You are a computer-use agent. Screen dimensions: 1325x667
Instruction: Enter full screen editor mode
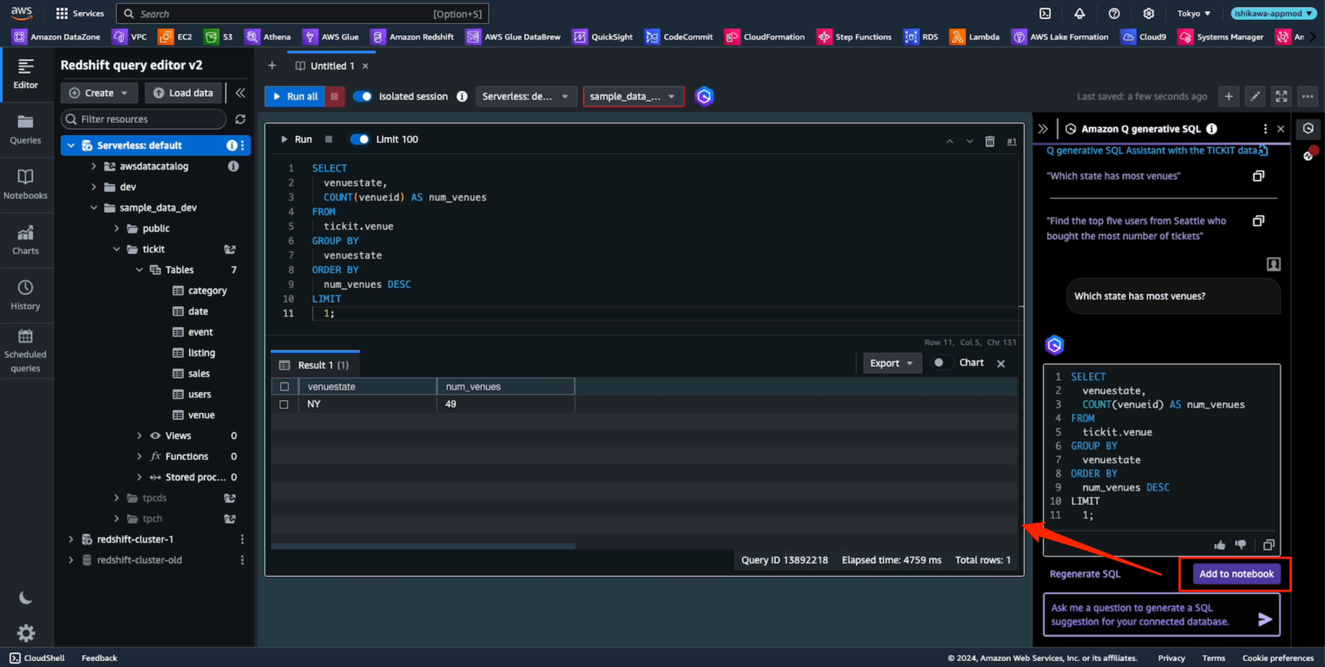click(1281, 97)
